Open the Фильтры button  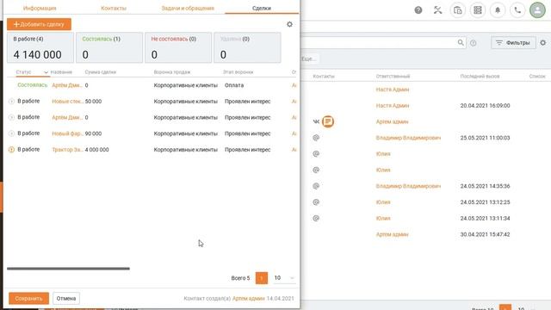coord(513,42)
